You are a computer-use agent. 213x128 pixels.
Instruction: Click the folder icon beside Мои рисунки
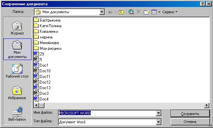36,48
